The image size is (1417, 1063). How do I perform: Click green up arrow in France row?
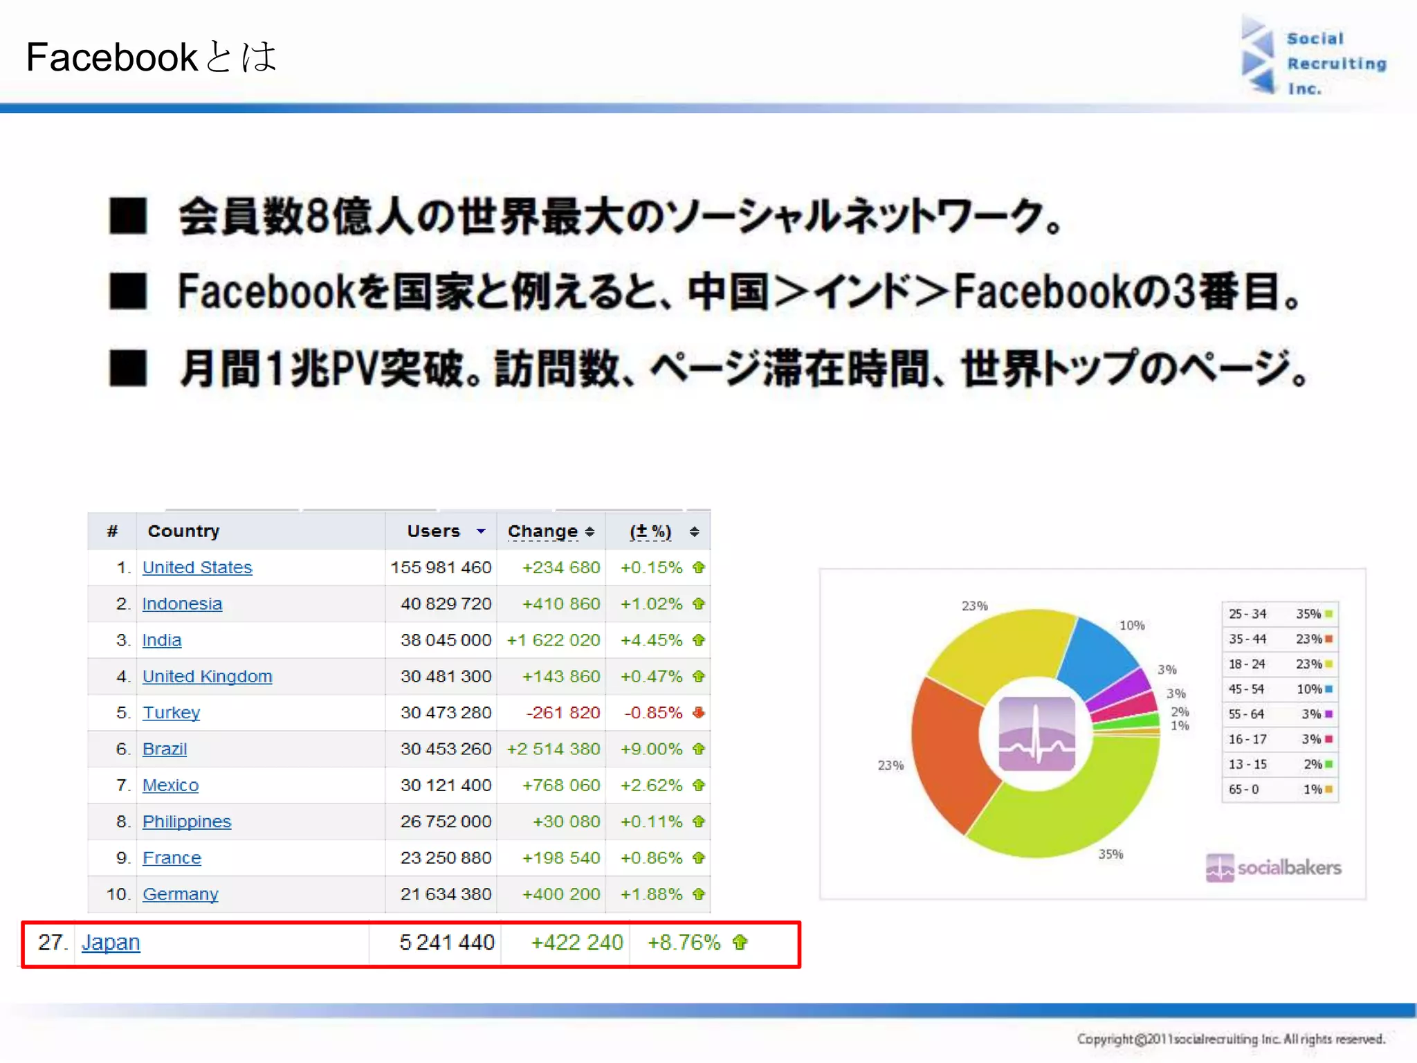click(x=699, y=858)
